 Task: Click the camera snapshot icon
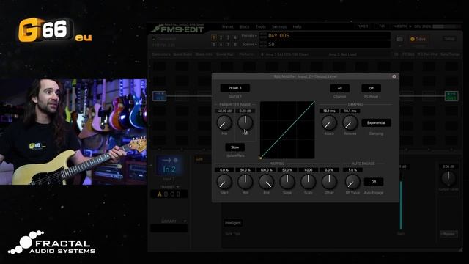click(x=399, y=39)
